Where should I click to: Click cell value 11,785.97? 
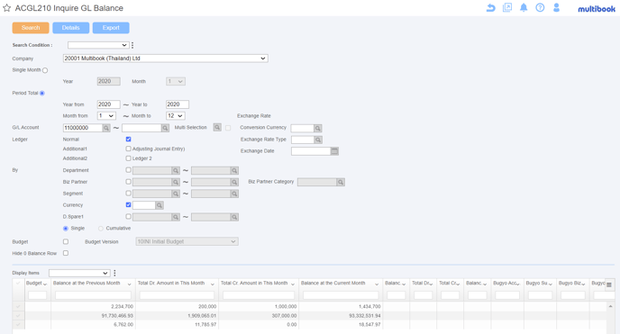coord(205,325)
